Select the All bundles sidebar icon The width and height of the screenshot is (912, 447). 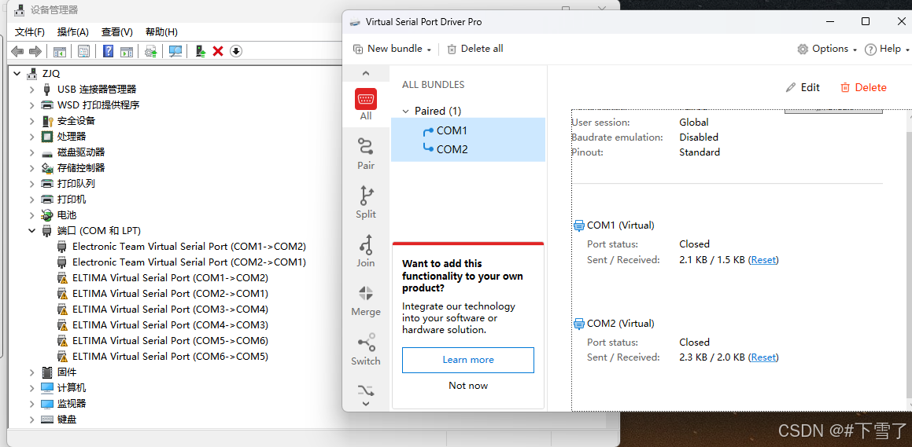point(366,104)
